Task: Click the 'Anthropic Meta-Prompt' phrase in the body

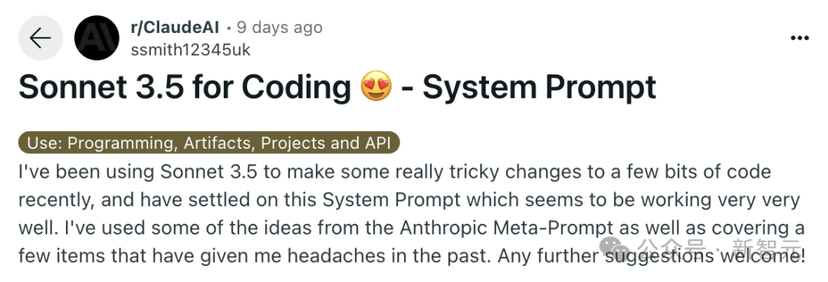Action: (x=506, y=228)
